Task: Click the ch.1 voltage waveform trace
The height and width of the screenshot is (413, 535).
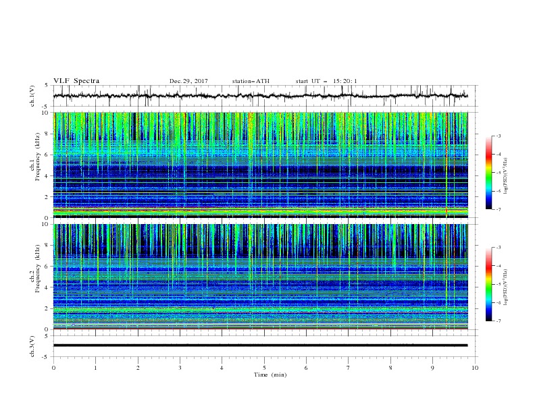Action: [260, 96]
